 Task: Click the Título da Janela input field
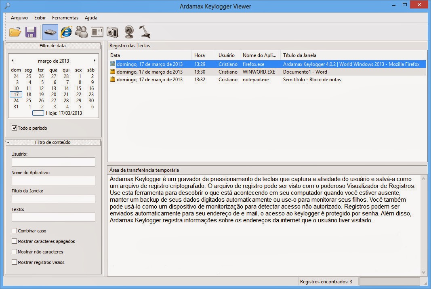tap(53, 198)
